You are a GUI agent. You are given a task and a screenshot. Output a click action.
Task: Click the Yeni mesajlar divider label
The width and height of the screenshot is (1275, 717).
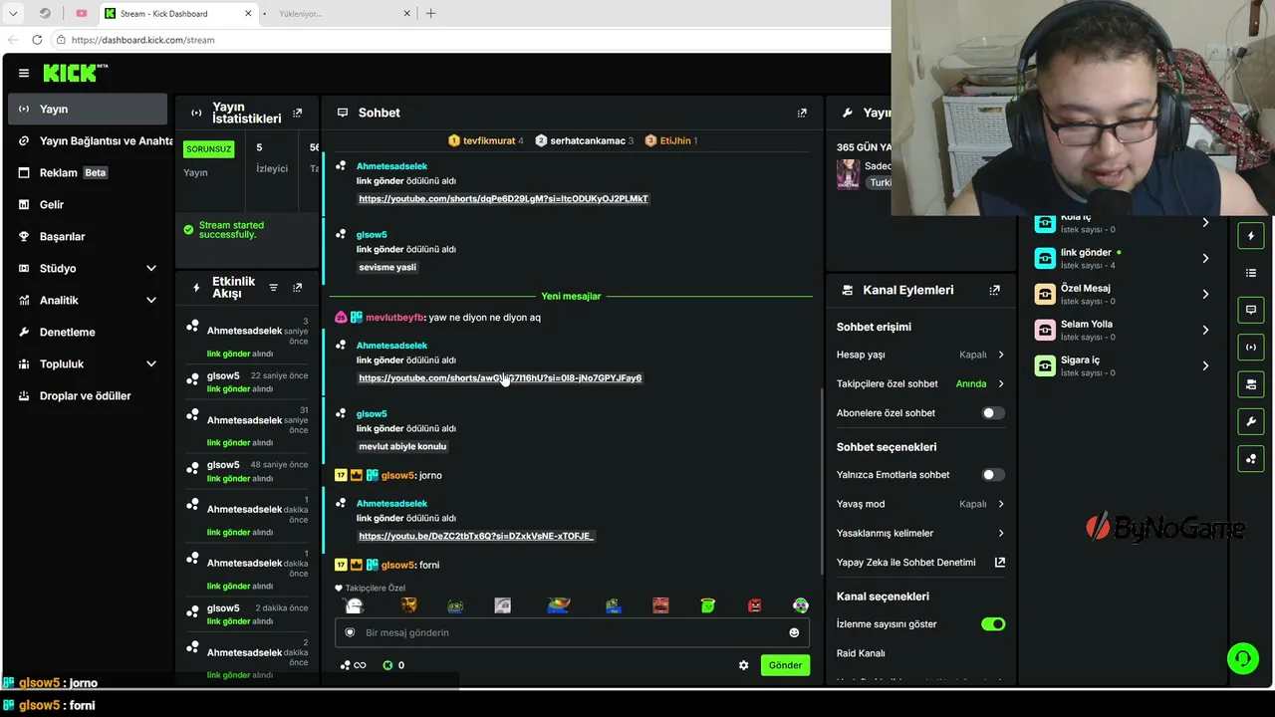[x=571, y=297]
